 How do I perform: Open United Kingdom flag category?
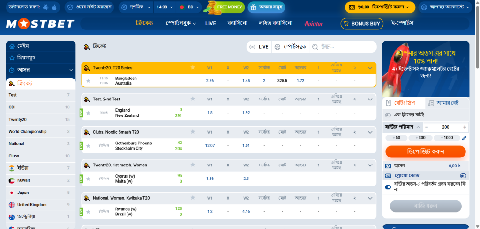pyautogui.click(x=12, y=205)
